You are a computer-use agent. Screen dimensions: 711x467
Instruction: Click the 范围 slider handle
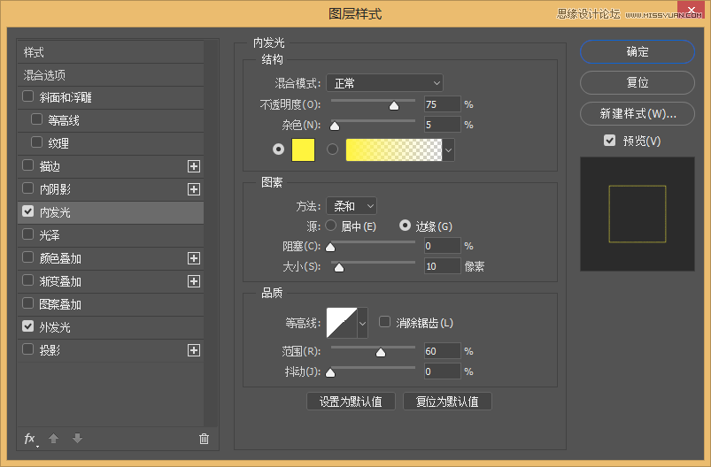pos(381,352)
